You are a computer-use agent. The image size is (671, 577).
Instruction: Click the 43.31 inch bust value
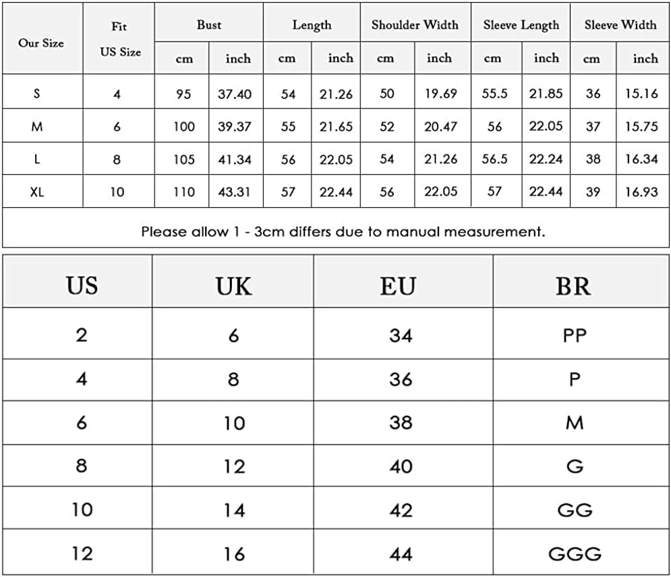pyautogui.click(x=234, y=192)
